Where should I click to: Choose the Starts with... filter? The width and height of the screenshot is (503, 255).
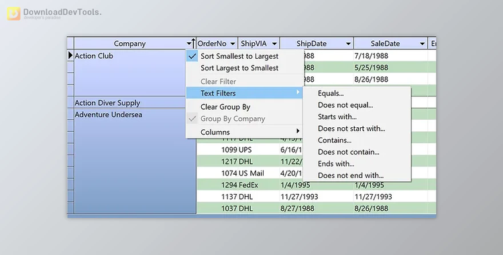click(357, 116)
